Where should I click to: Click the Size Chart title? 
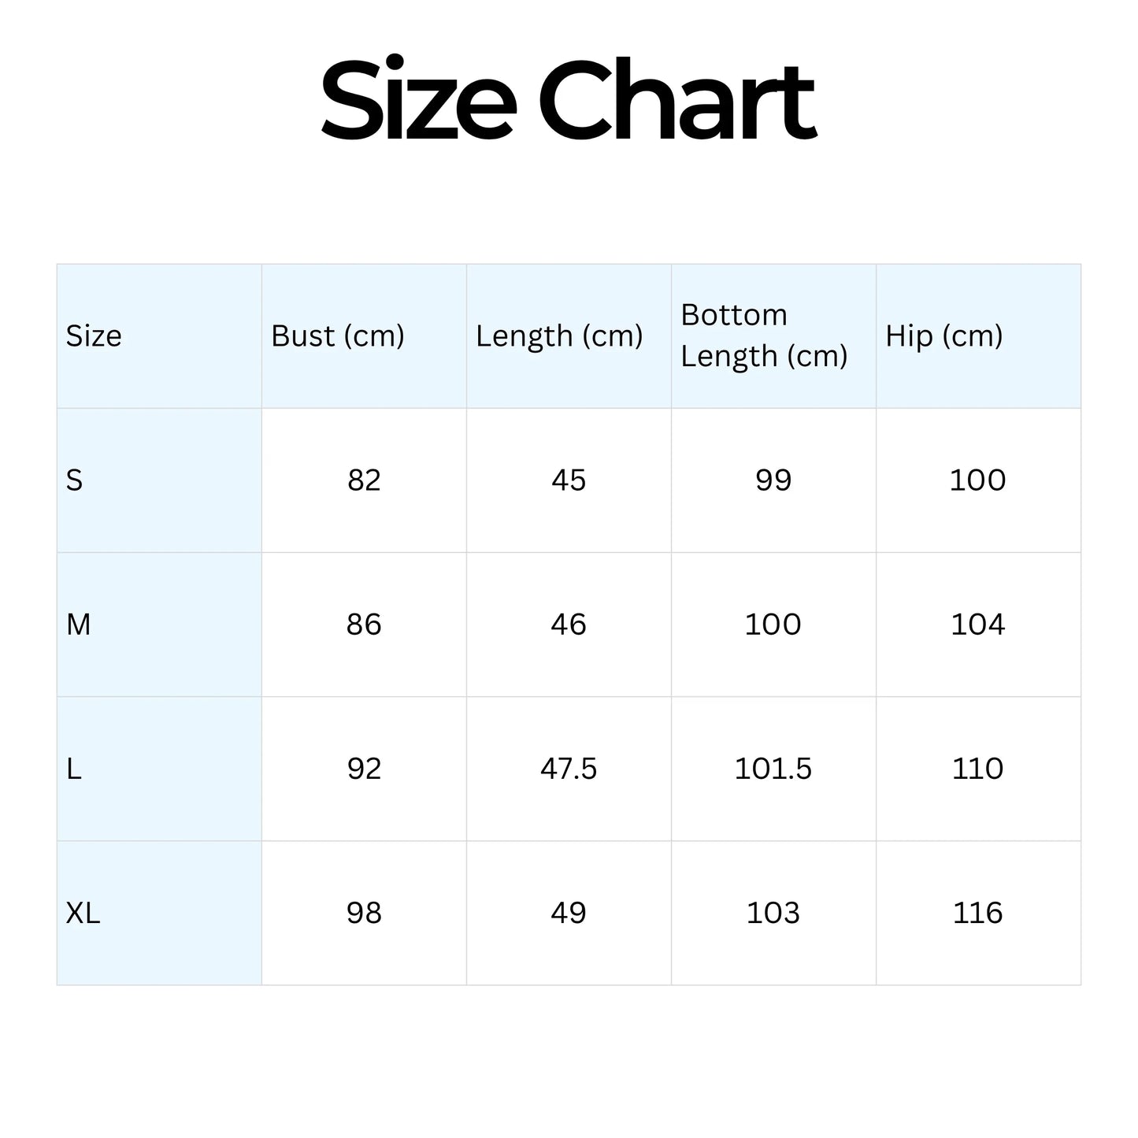coord(568,101)
